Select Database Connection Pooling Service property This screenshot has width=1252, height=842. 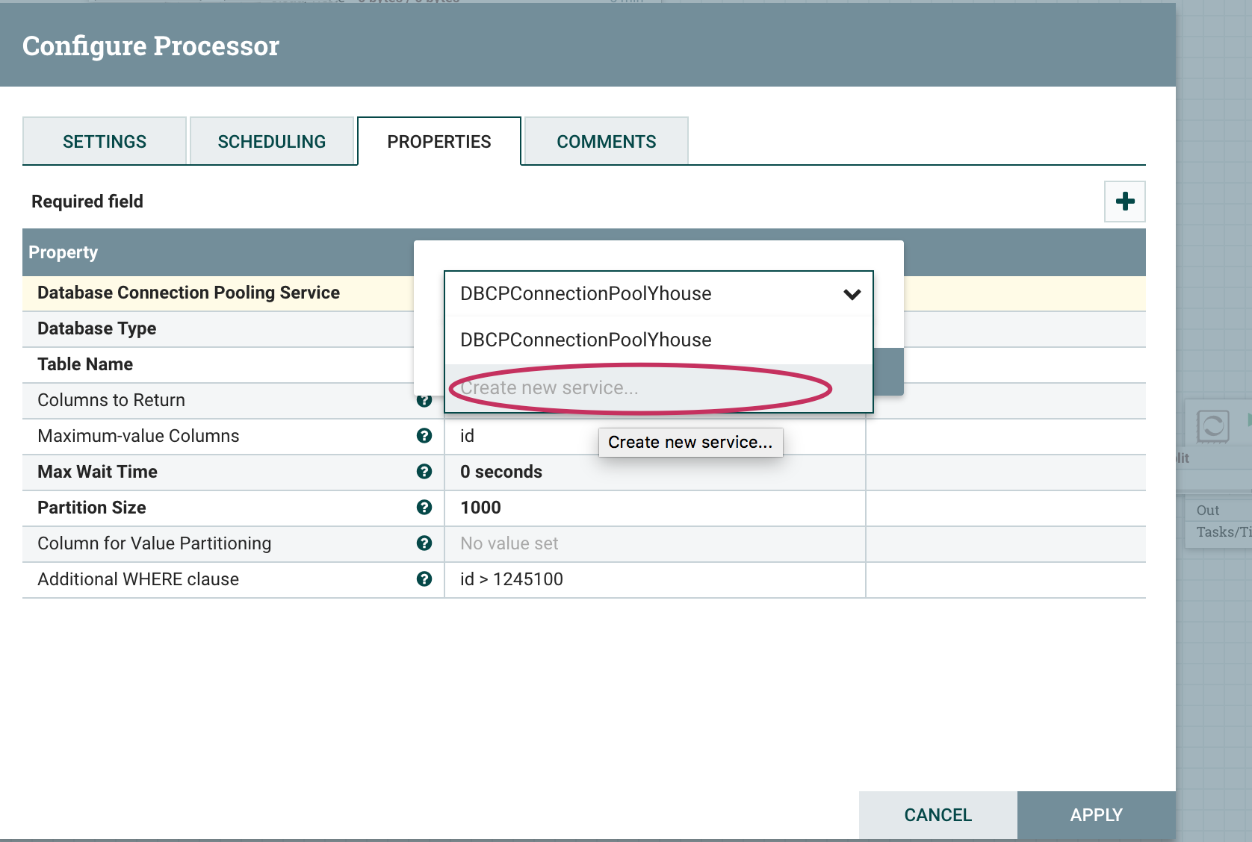pyautogui.click(x=188, y=293)
